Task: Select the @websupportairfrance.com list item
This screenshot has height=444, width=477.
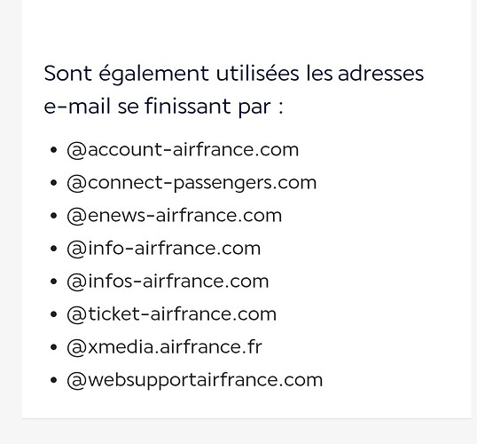Action: click(195, 380)
